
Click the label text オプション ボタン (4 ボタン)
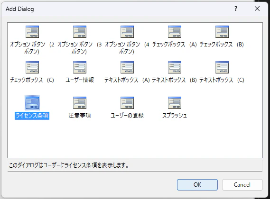tap(127, 48)
